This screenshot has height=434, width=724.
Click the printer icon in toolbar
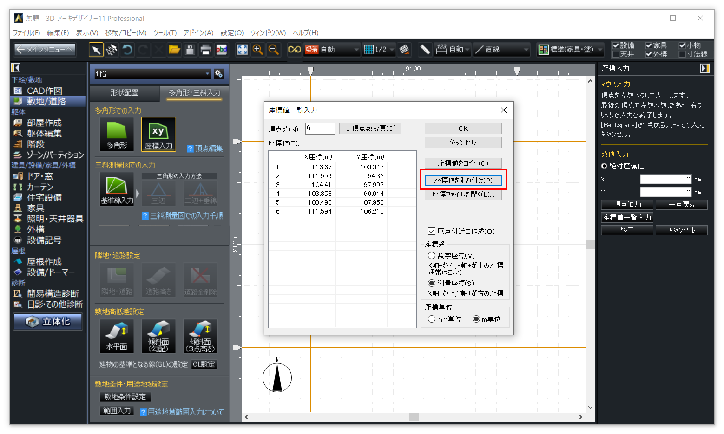coord(205,50)
